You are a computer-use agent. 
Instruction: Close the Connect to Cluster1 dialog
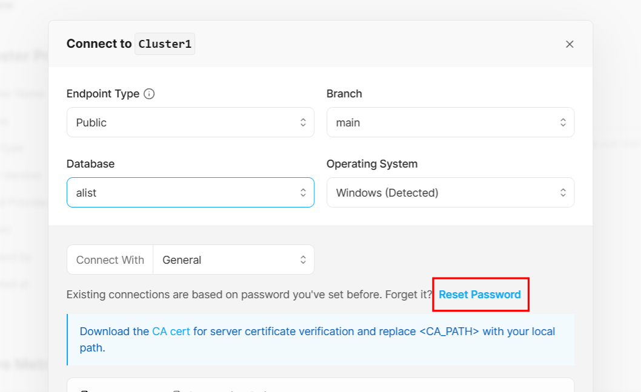pos(570,44)
